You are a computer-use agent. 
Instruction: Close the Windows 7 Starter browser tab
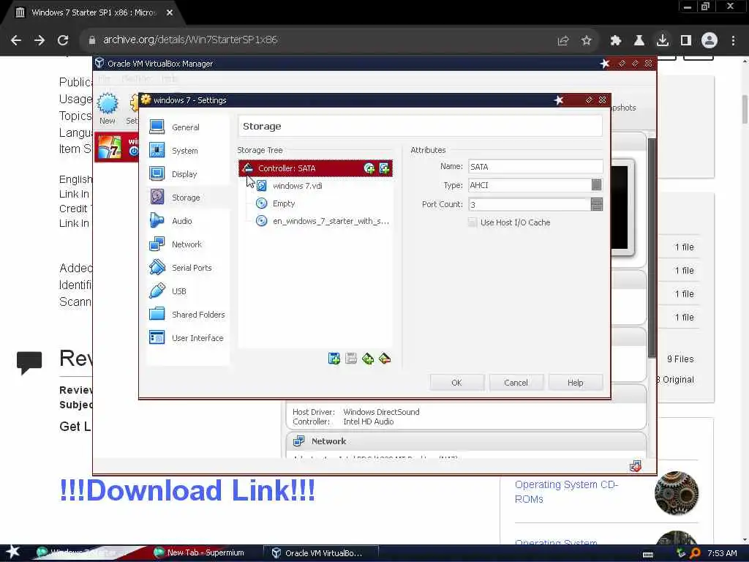pos(170,13)
